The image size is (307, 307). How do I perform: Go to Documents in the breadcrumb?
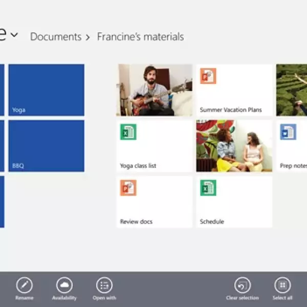tap(56, 37)
